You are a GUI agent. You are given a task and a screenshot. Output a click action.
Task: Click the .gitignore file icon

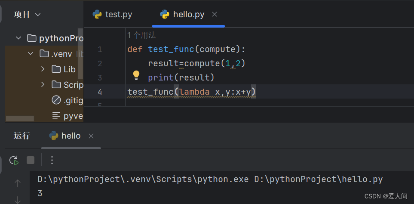pyautogui.click(x=56, y=100)
